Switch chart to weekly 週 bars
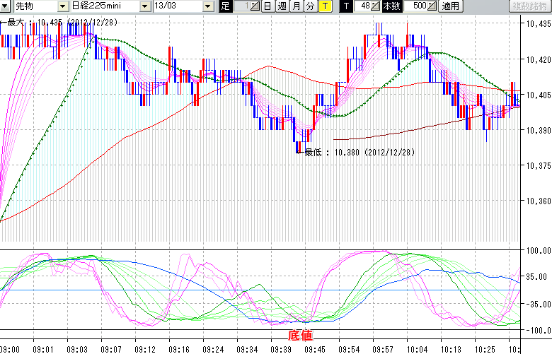 (282, 6)
